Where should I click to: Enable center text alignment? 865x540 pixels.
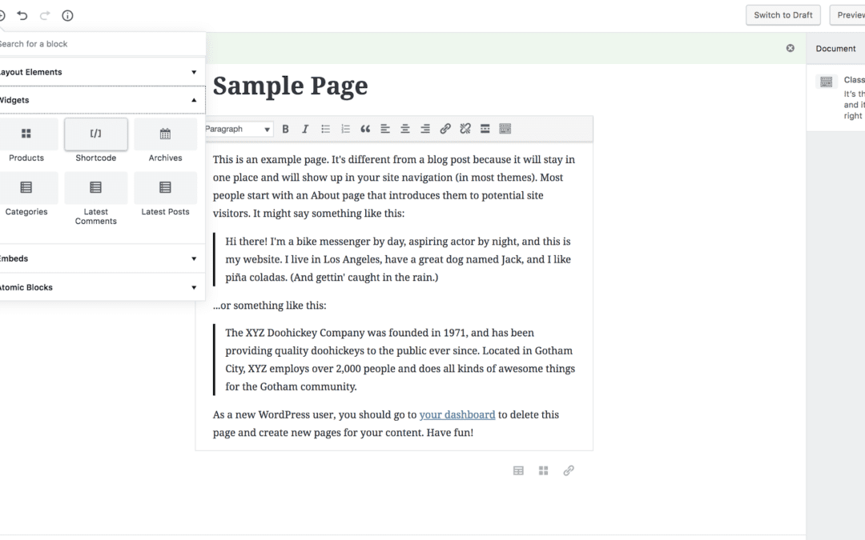click(x=404, y=128)
